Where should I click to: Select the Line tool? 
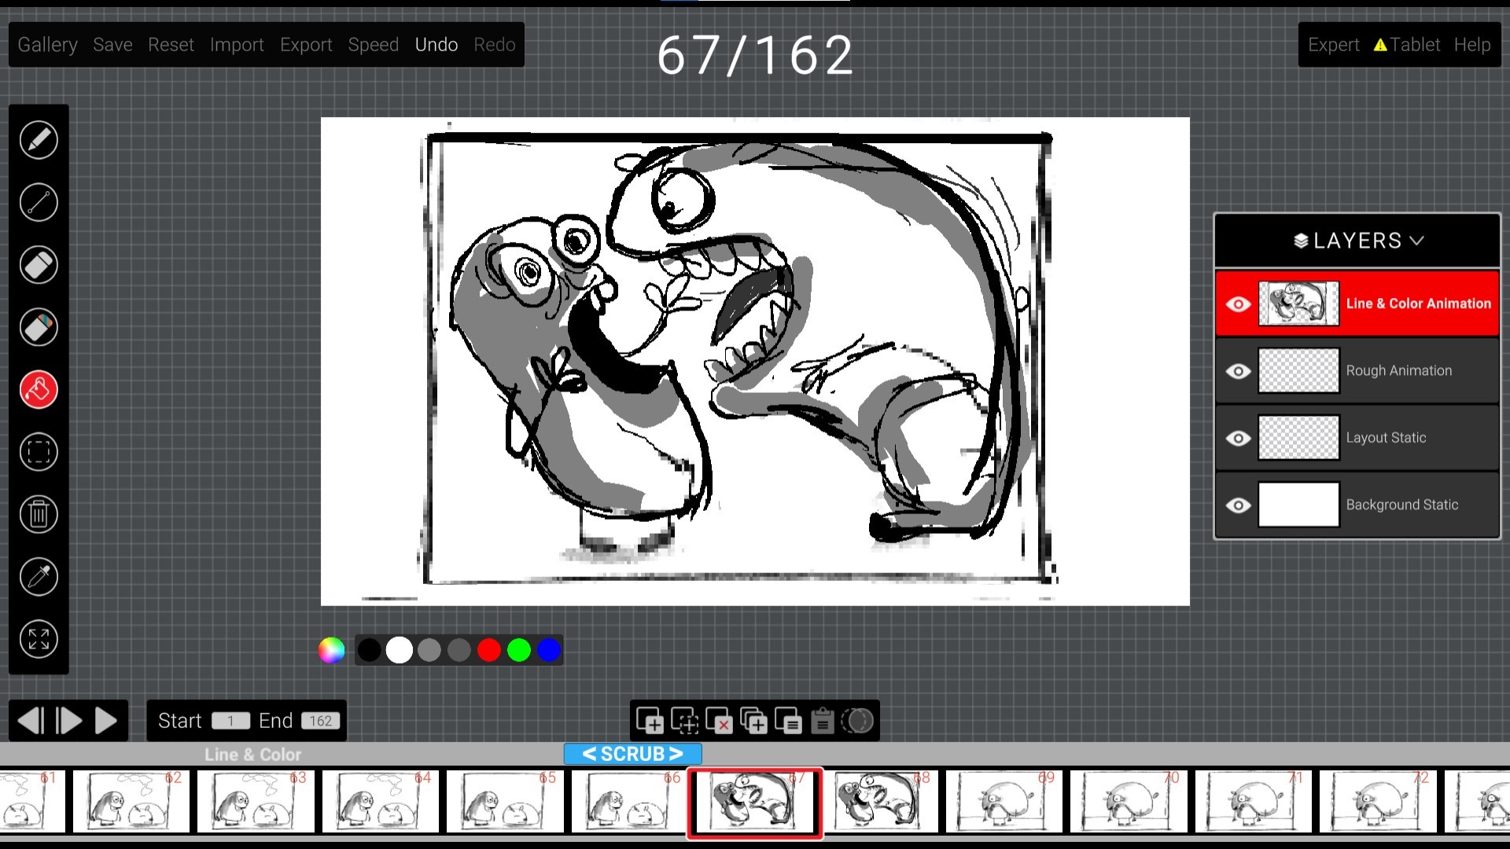[38, 202]
